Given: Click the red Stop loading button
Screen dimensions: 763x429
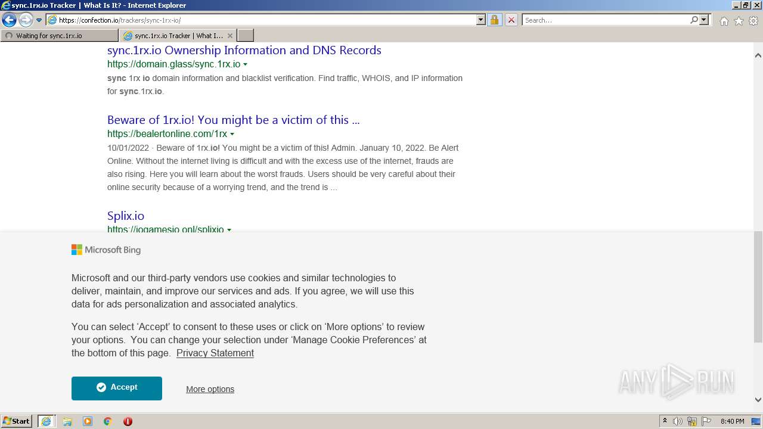Looking at the screenshot, I should pyautogui.click(x=511, y=20).
